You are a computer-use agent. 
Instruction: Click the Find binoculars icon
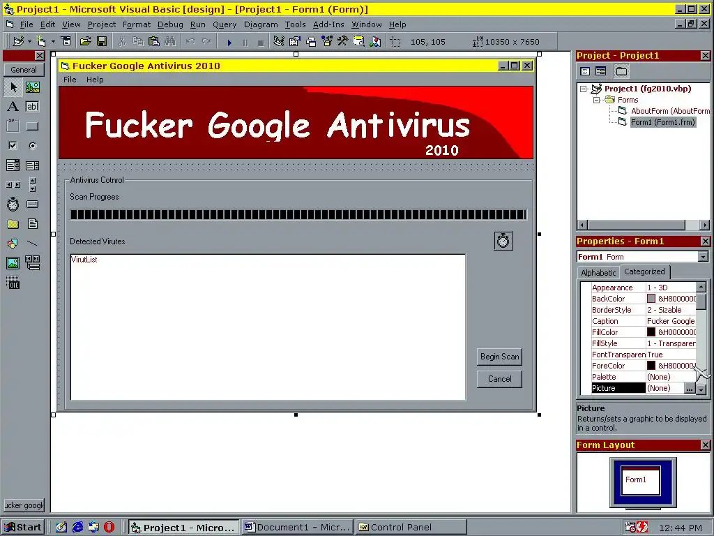170,41
